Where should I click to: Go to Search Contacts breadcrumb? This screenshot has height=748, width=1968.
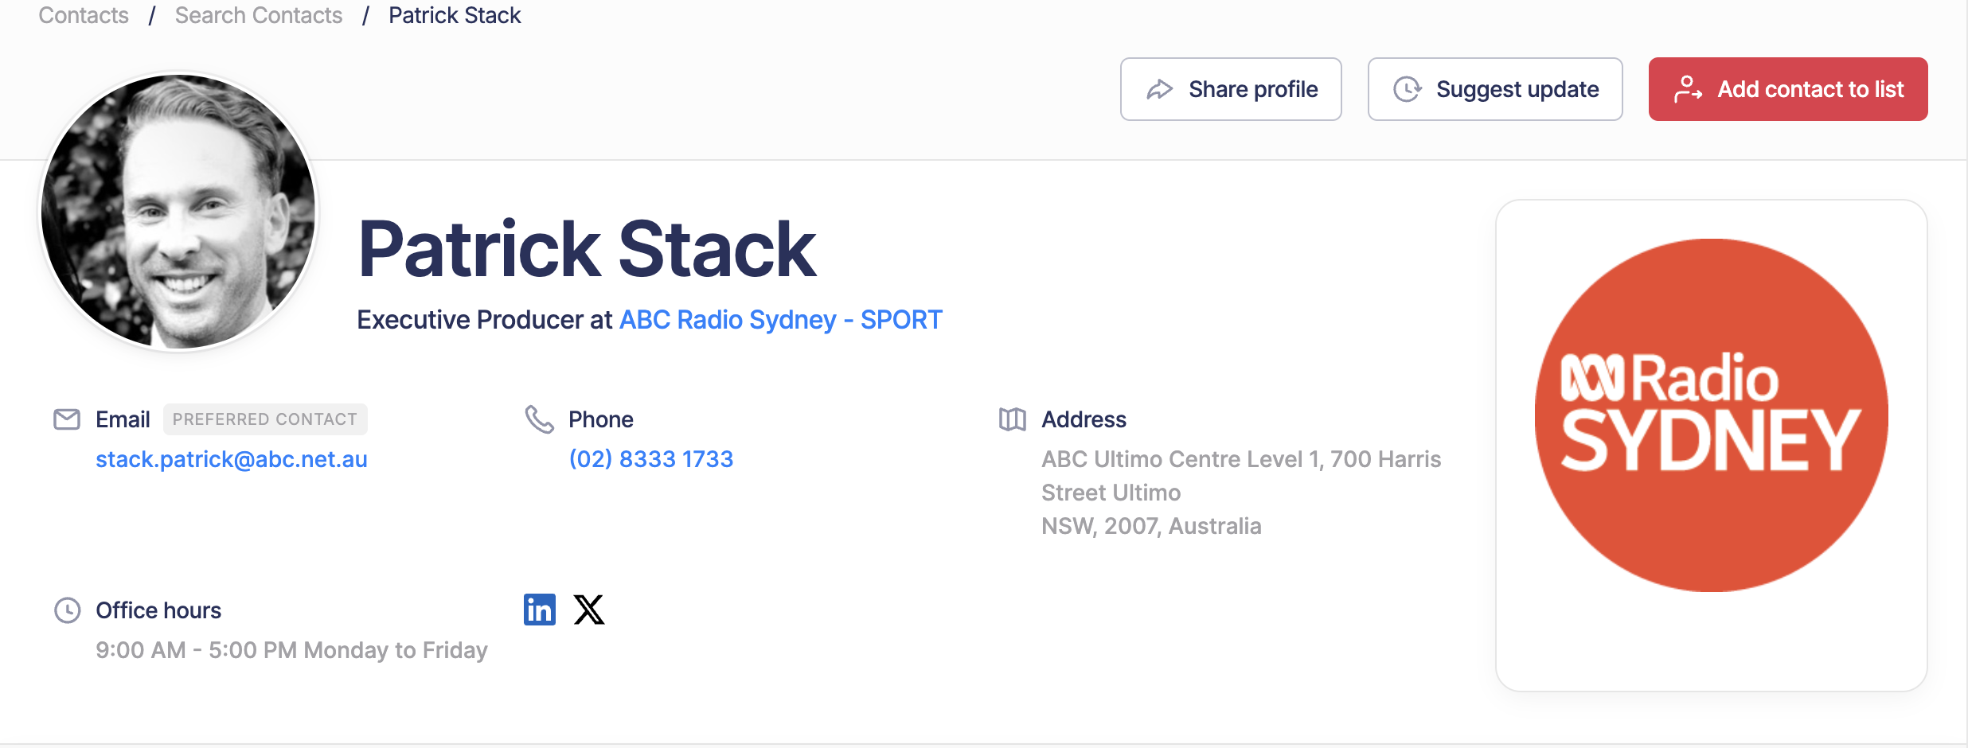tap(259, 15)
